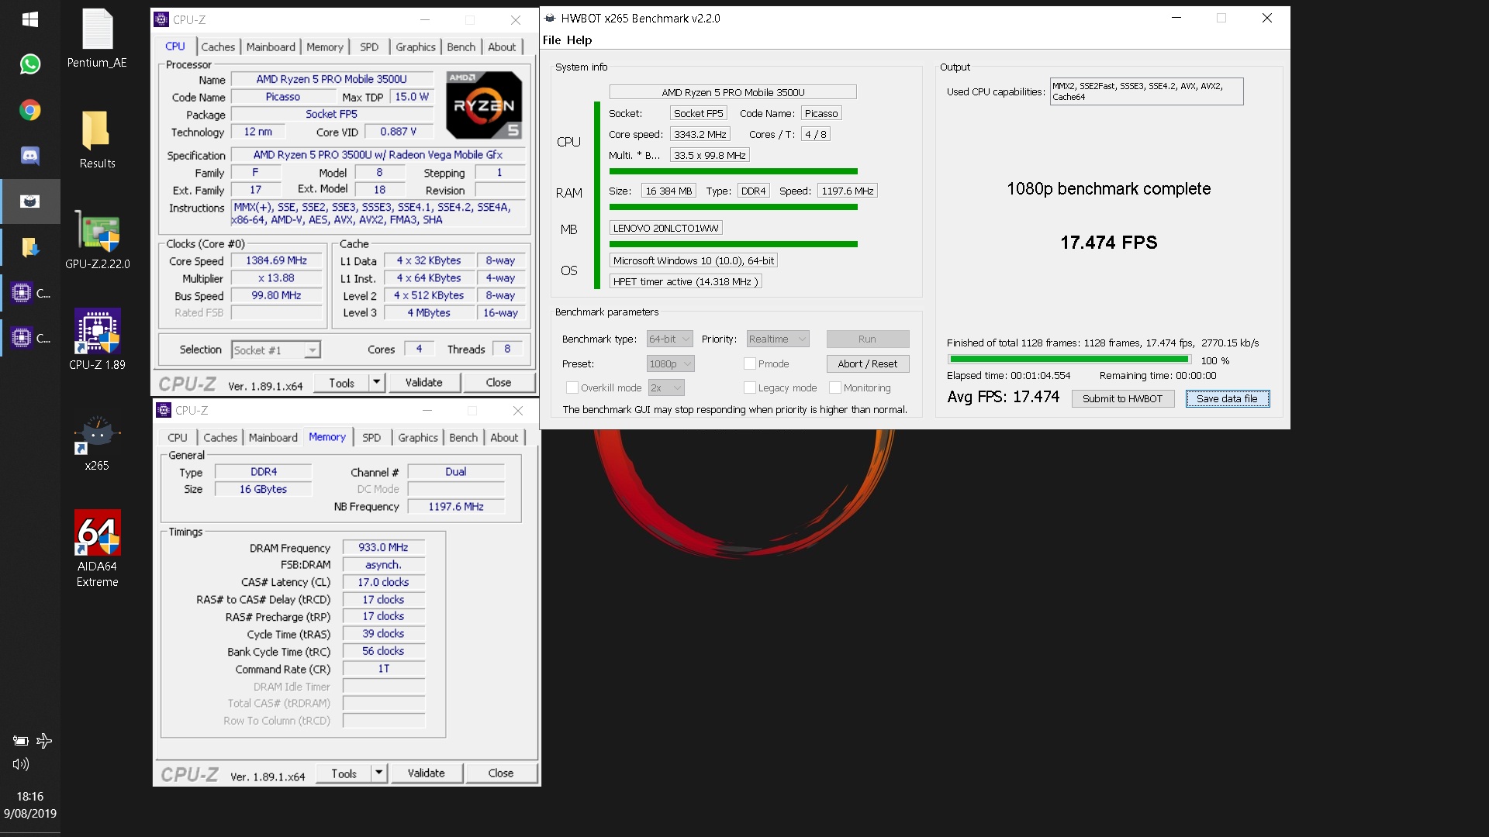Launch CPU-Z 1.89 desktop shortcut
Screen dimensions: 1489x837
(x=97, y=339)
